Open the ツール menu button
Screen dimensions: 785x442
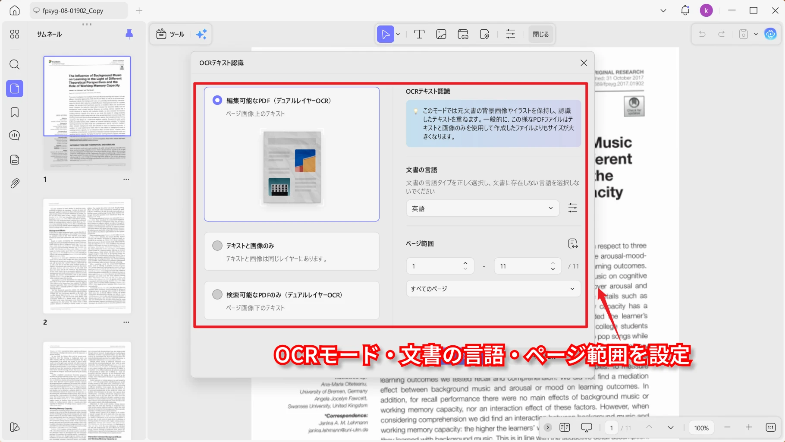(170, 34)
